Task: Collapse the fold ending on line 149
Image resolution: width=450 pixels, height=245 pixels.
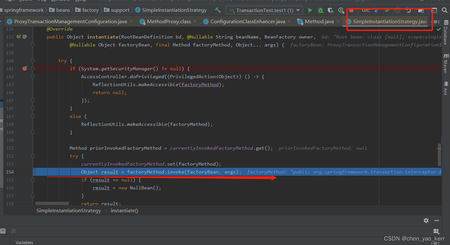Action: (x=33, y=132)
